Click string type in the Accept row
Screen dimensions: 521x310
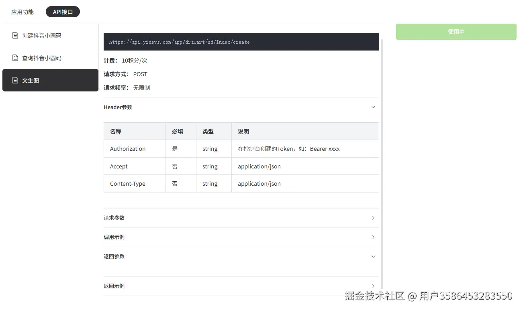click(210, 166)
